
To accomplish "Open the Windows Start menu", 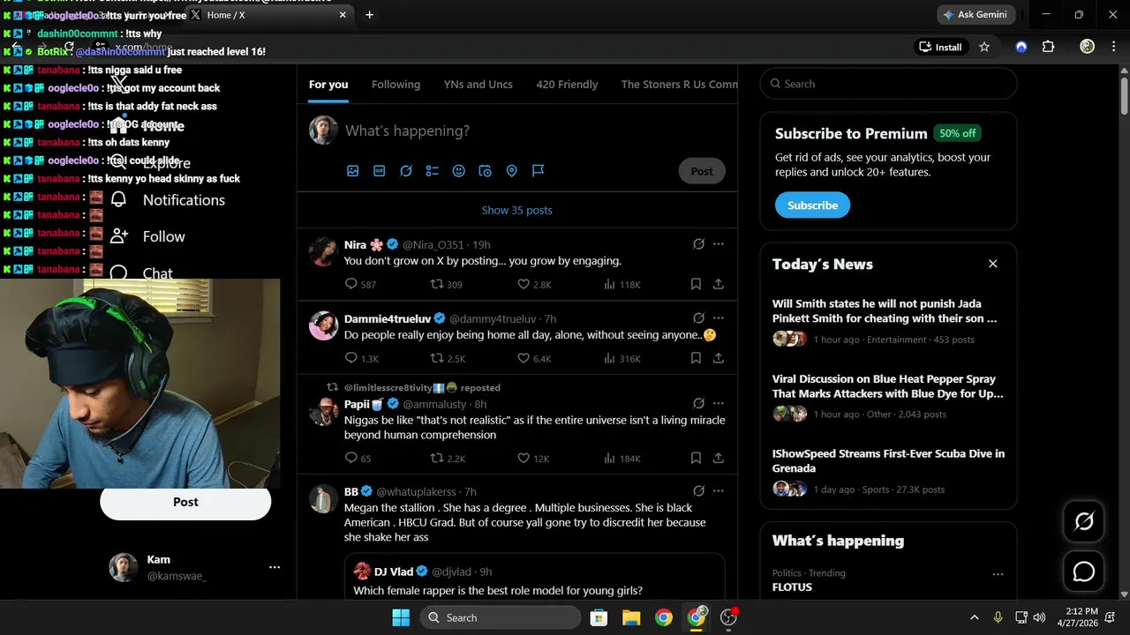I will tap(401, 617).
